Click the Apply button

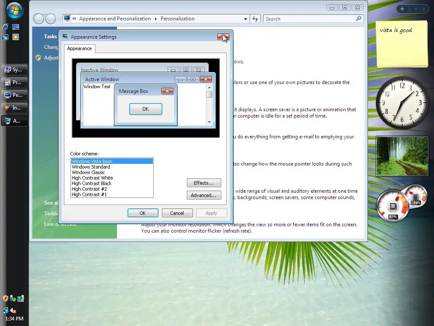[211, 213]
